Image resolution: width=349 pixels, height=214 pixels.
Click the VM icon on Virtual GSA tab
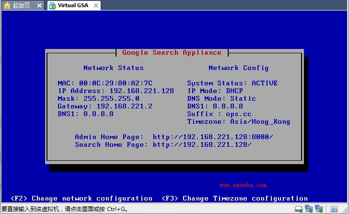coord(52,6)
